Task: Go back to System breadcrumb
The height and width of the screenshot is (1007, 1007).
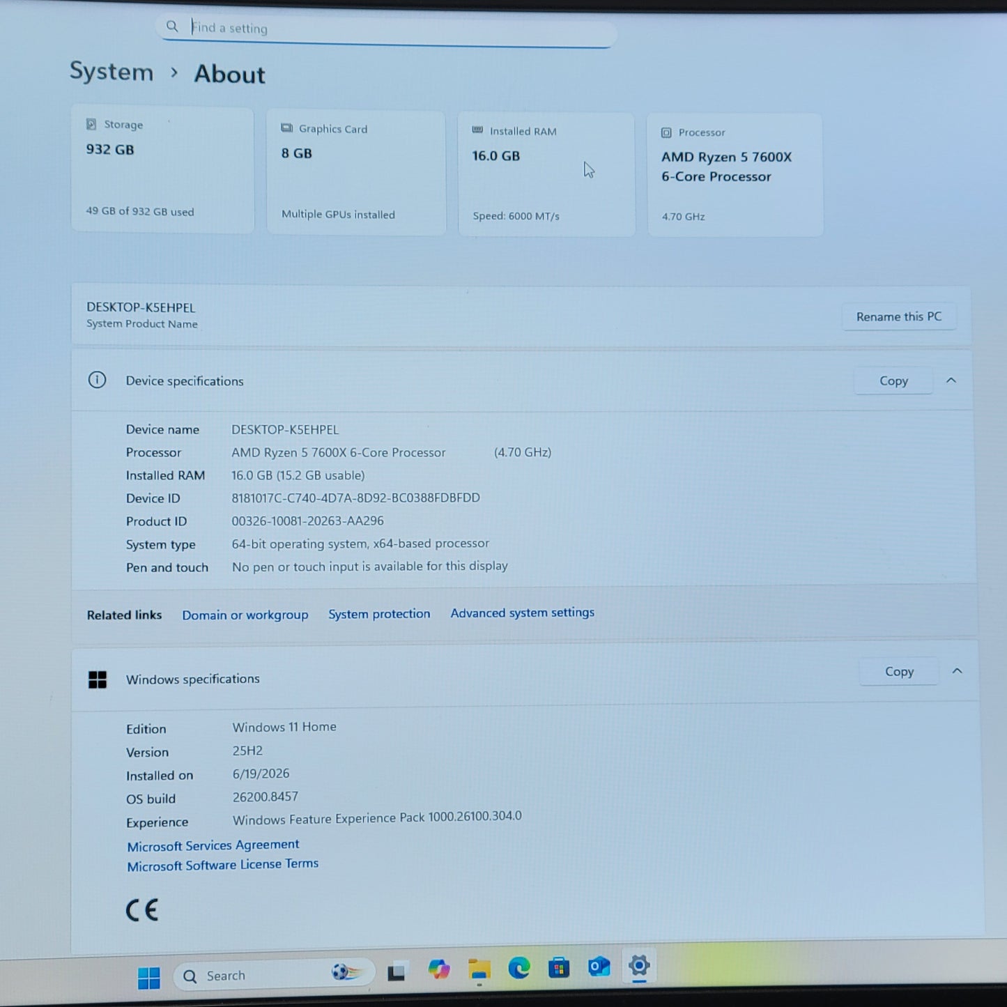Action: [x=112, y=72]
